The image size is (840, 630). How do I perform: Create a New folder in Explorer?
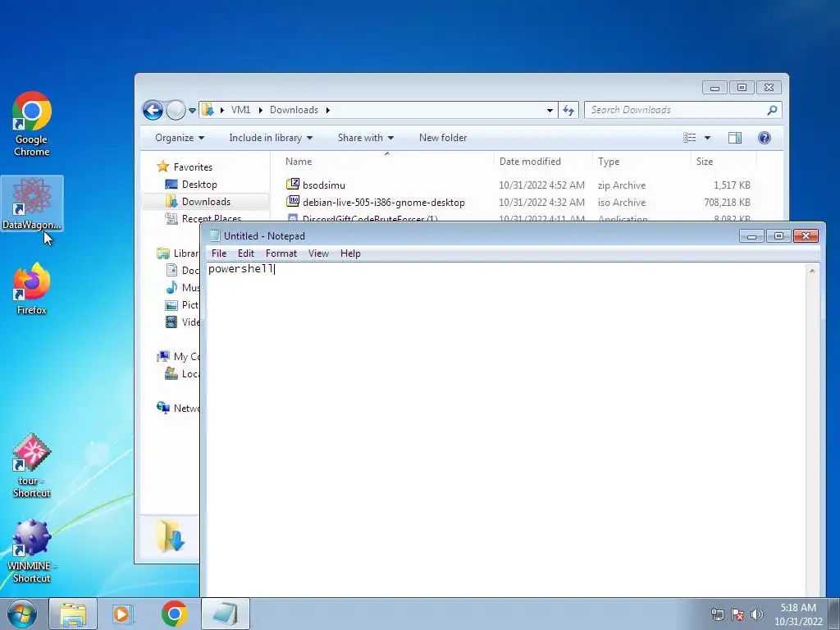click(443, 138)
